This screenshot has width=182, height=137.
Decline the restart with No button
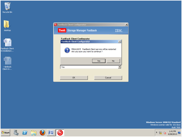tap(113, 61)
